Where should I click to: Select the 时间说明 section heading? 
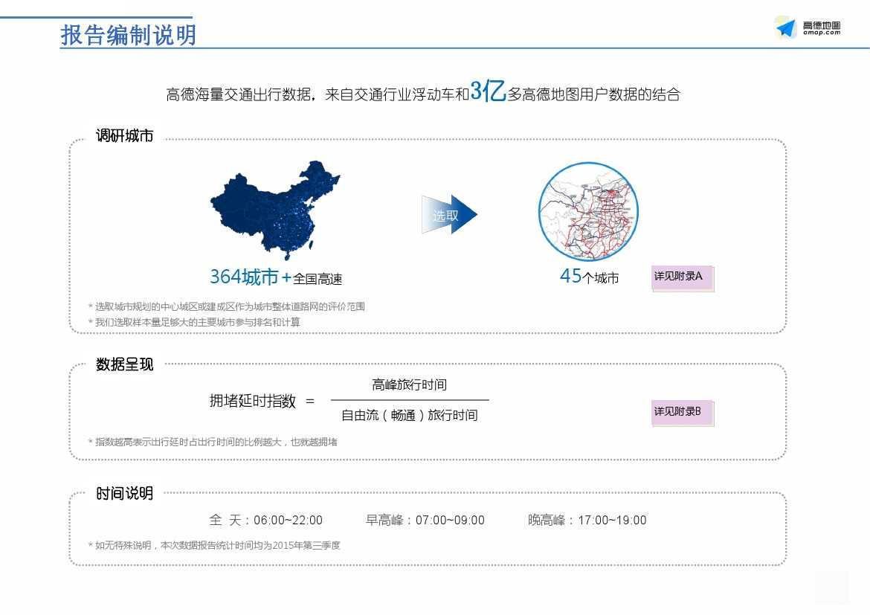124,494
